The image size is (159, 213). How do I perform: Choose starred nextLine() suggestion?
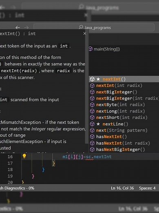coord(124,124)
